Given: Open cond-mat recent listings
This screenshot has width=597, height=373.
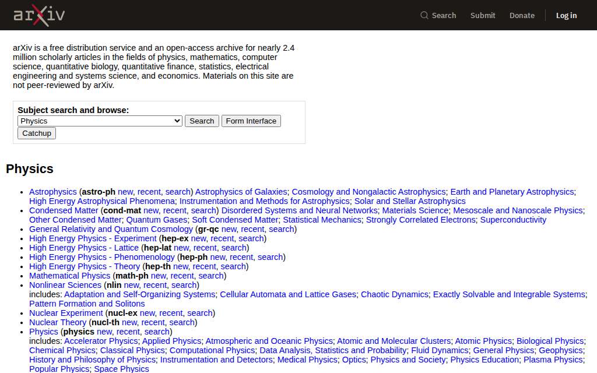Looking at the screenshot, I should 175,210.
